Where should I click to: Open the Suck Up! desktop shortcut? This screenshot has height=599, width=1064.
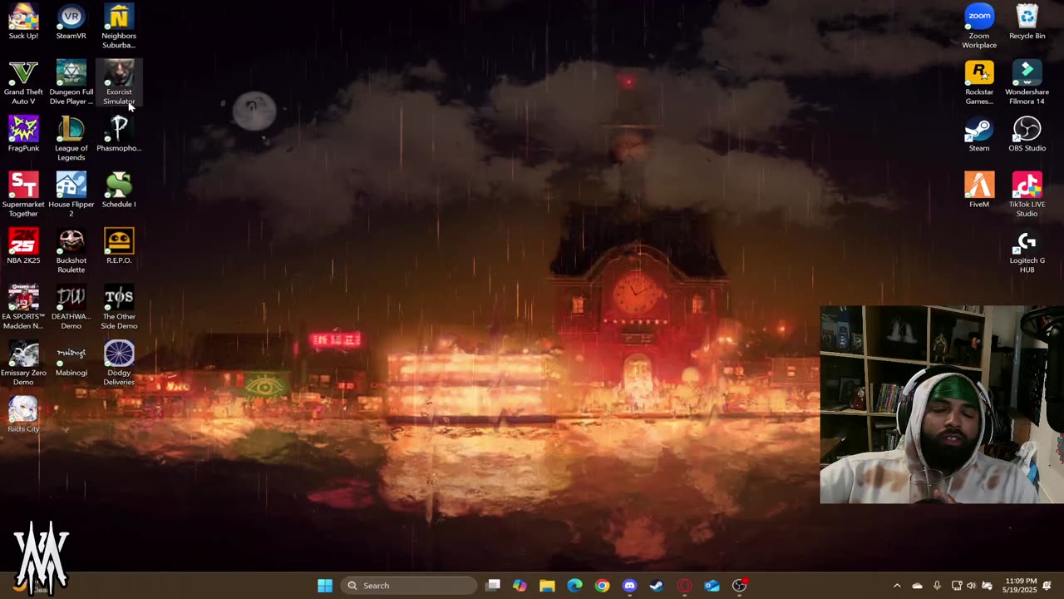click(x=23, y=22)
